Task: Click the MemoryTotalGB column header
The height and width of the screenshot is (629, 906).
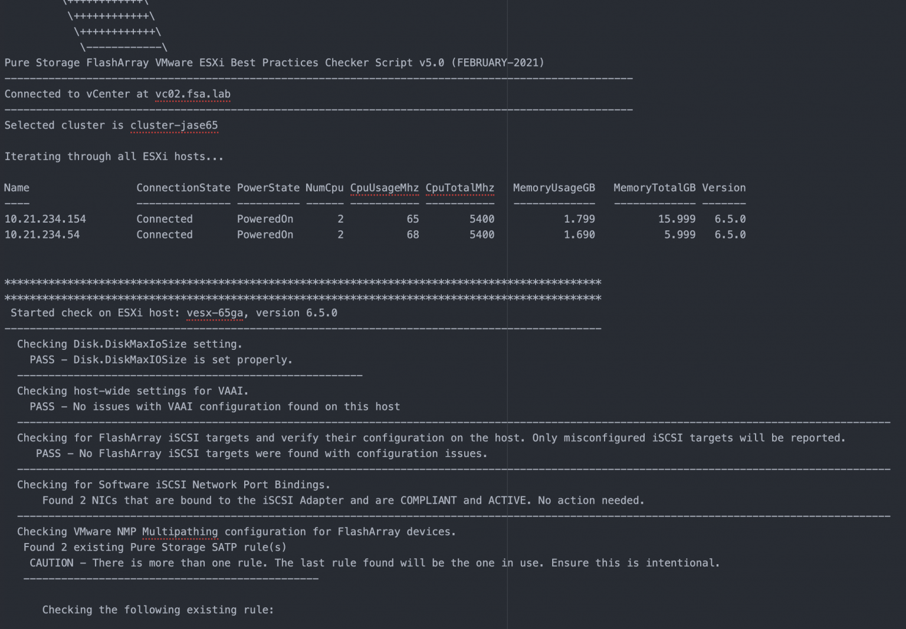Action: pos(654,187)
